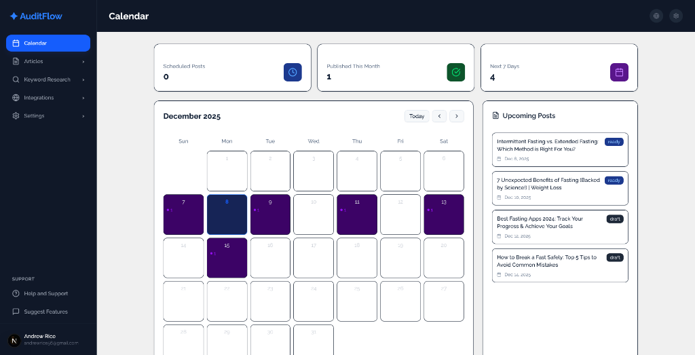Select December 20 on the calendar
The image size is (695, 355).
[444, 258]
